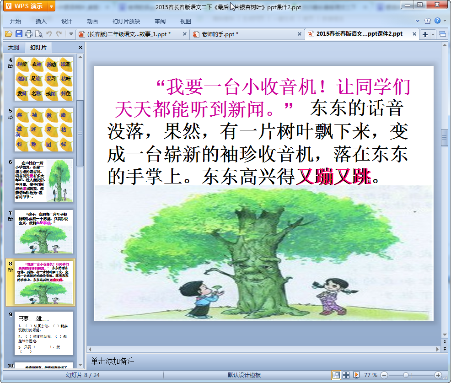The width and height of the screenshot is (451, 383).
Task: Save the presentation with the floppy disk icon
Action: point(19,34)
